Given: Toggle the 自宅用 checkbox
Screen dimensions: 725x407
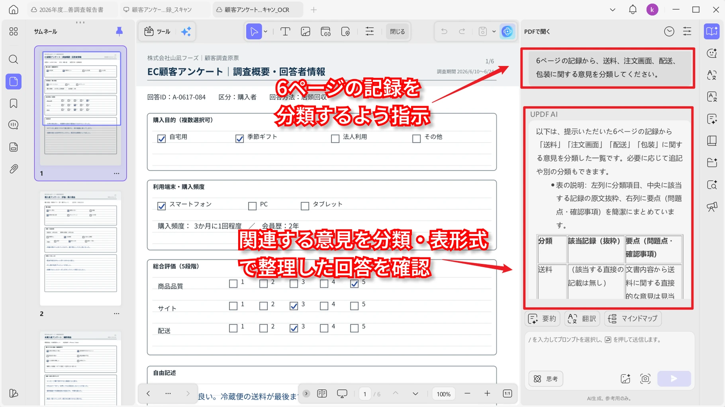Looking at the screenshot, I should click(x=161, y=139).
